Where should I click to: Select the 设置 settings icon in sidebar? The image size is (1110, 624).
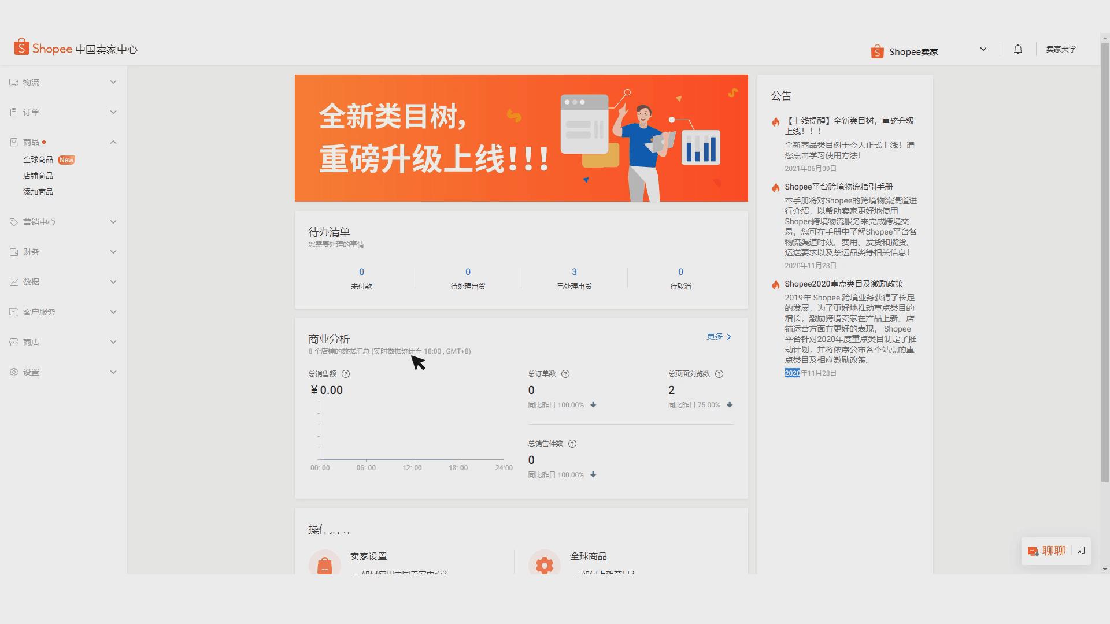(13, 372)
